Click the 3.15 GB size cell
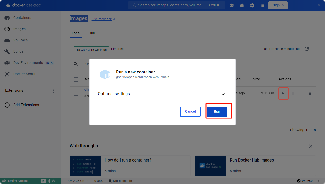The image size is (325, 184). pos(267,93)
